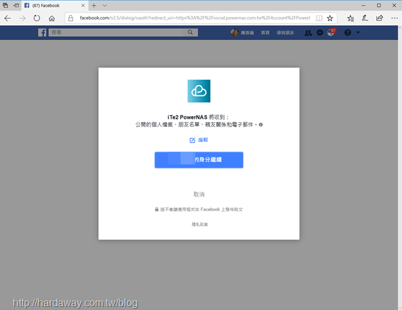The image size is (402, 310).
Task: Click the add notes pen icon
Action: point(365,18)
